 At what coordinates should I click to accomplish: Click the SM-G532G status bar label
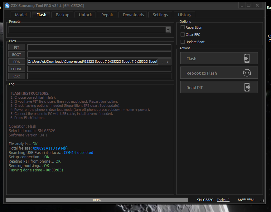click(205, 200)
